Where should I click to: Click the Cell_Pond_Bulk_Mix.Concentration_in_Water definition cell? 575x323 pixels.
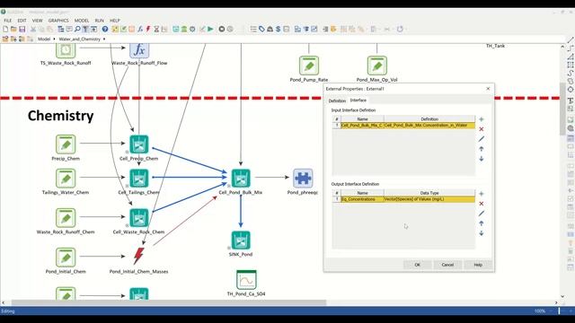coord(429,126)
